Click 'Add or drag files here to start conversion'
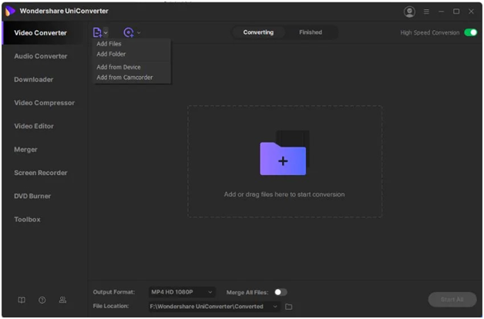 tap(284, 194)
